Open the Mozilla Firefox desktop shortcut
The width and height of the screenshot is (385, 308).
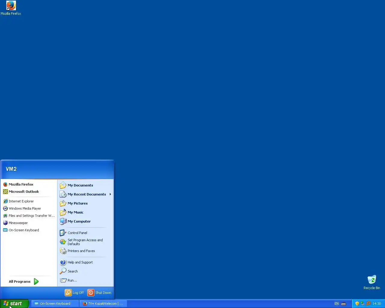[x=11, y=8]
